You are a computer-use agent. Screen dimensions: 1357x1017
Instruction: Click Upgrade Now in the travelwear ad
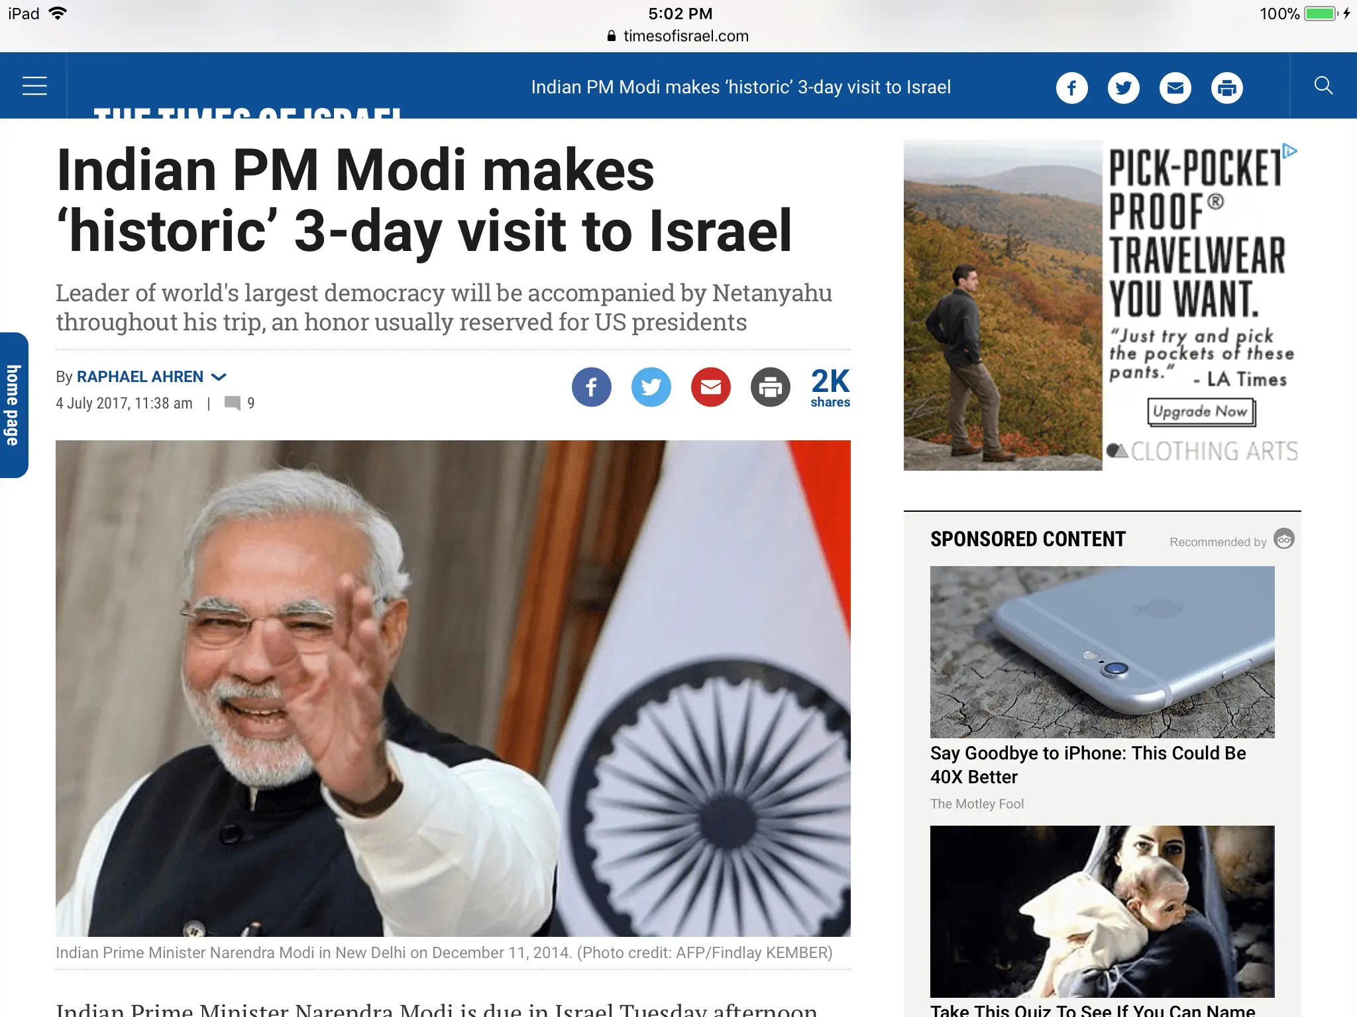point(1201,412)
